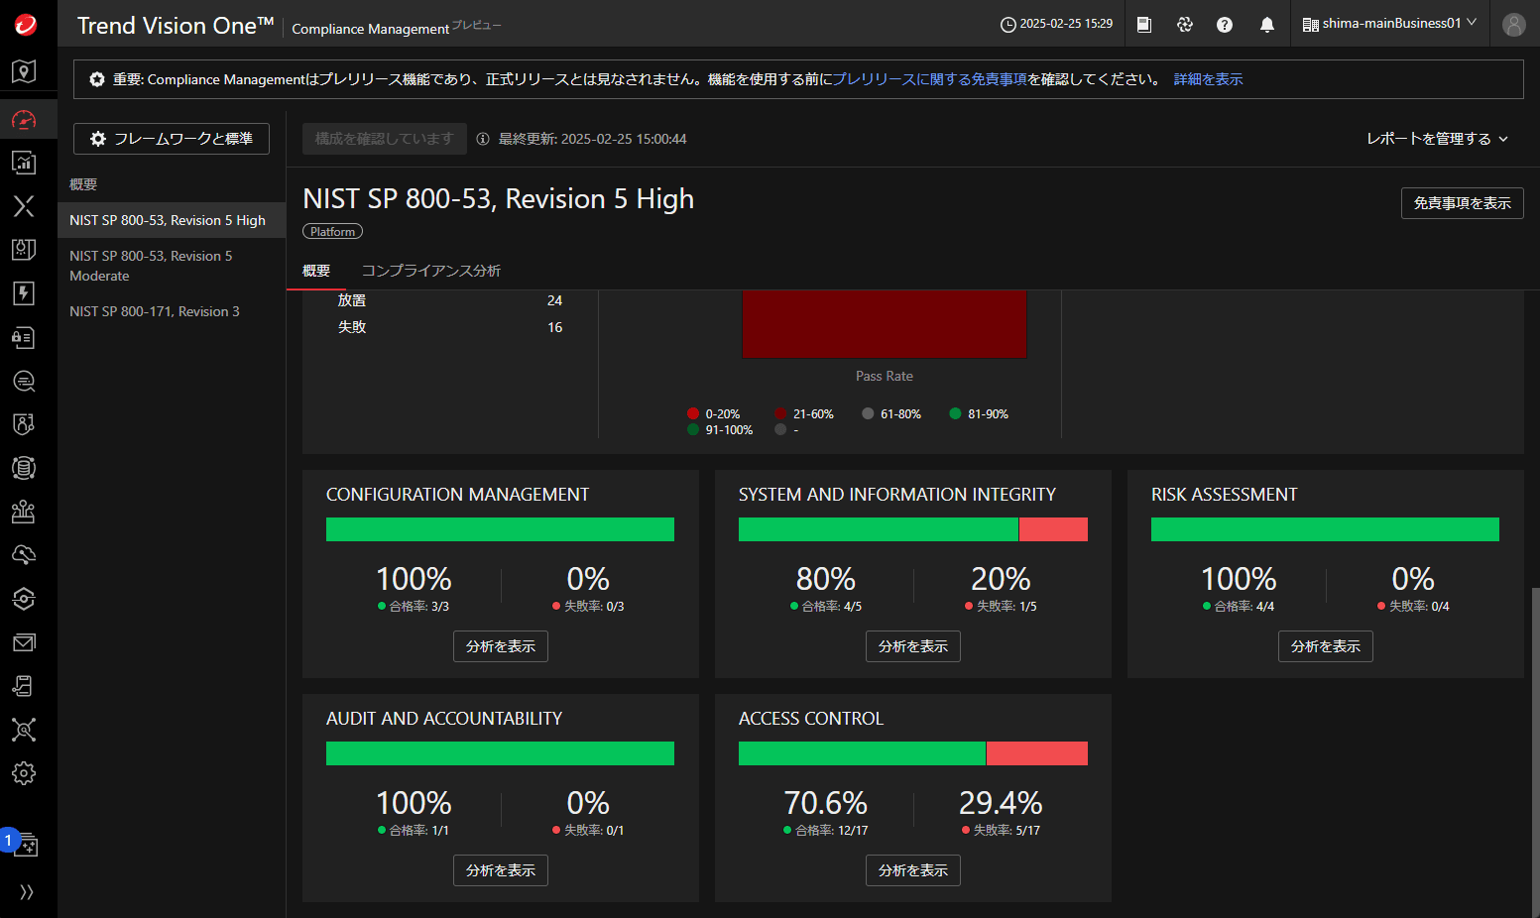Viewport: 1540px width, 918px height.
Task: Click the 70.6% Access Control pass value
Action: (825, 802)
